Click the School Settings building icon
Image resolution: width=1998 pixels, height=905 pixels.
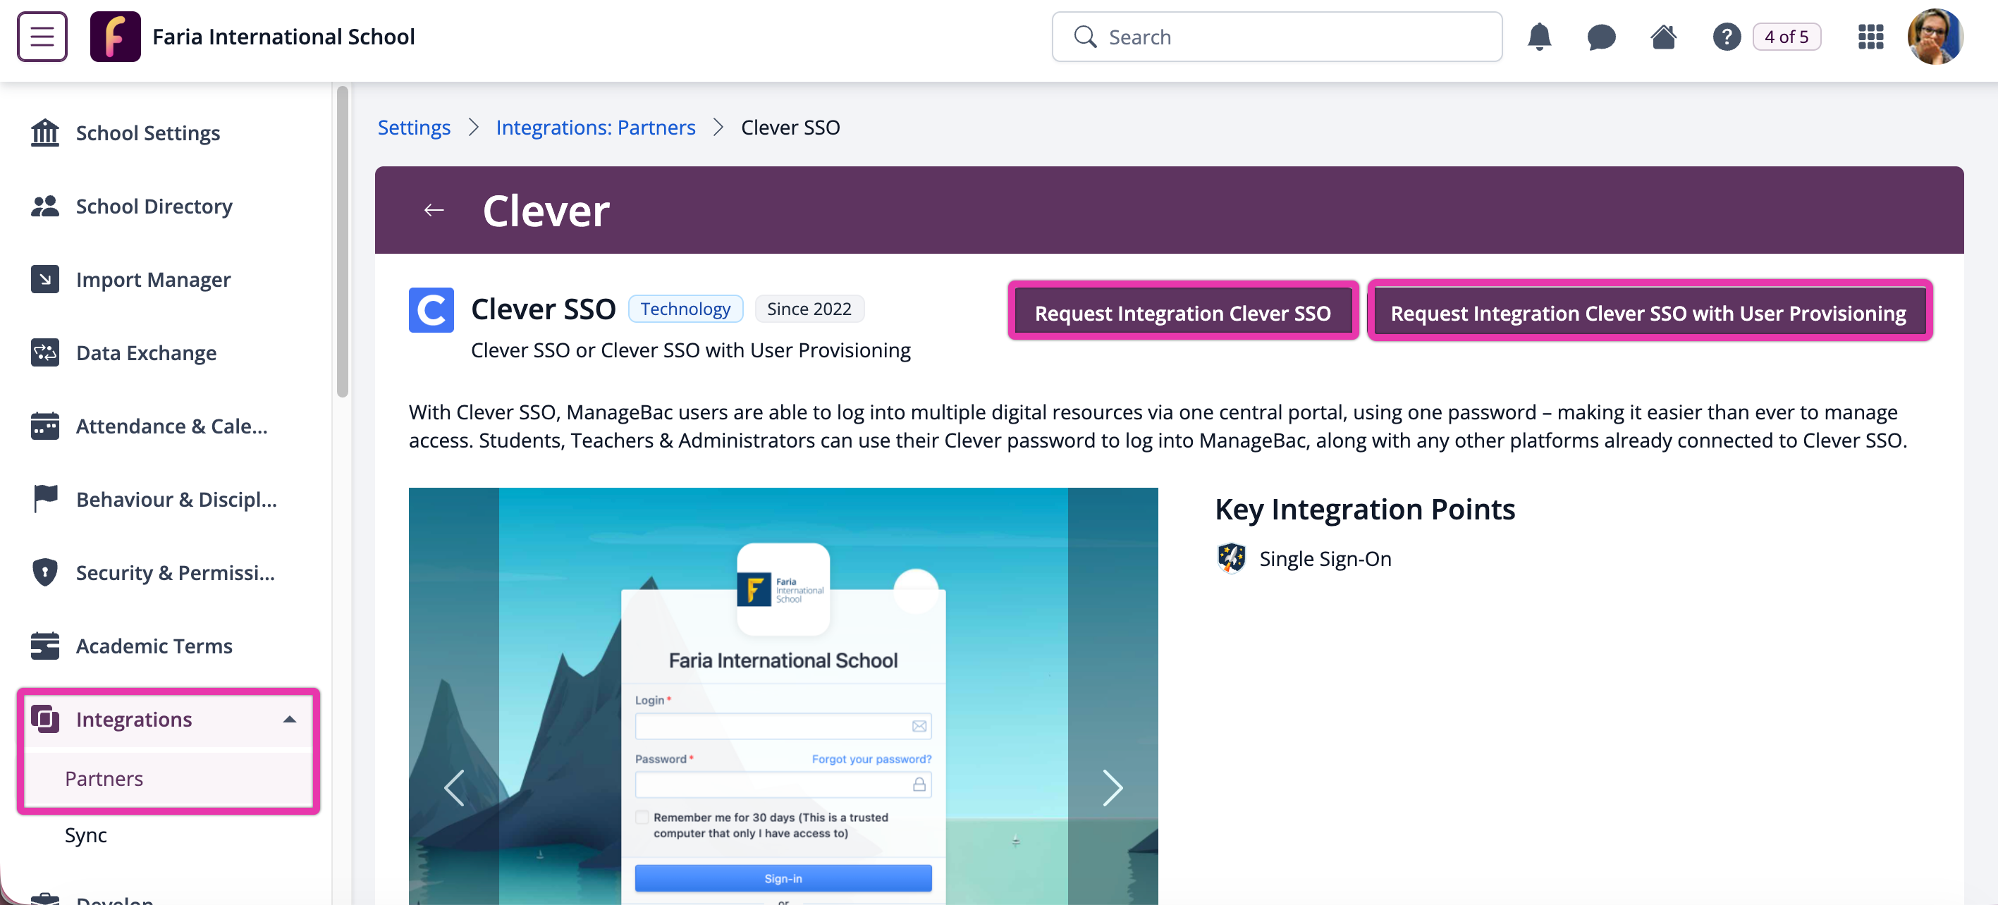[x=45, y=133]
